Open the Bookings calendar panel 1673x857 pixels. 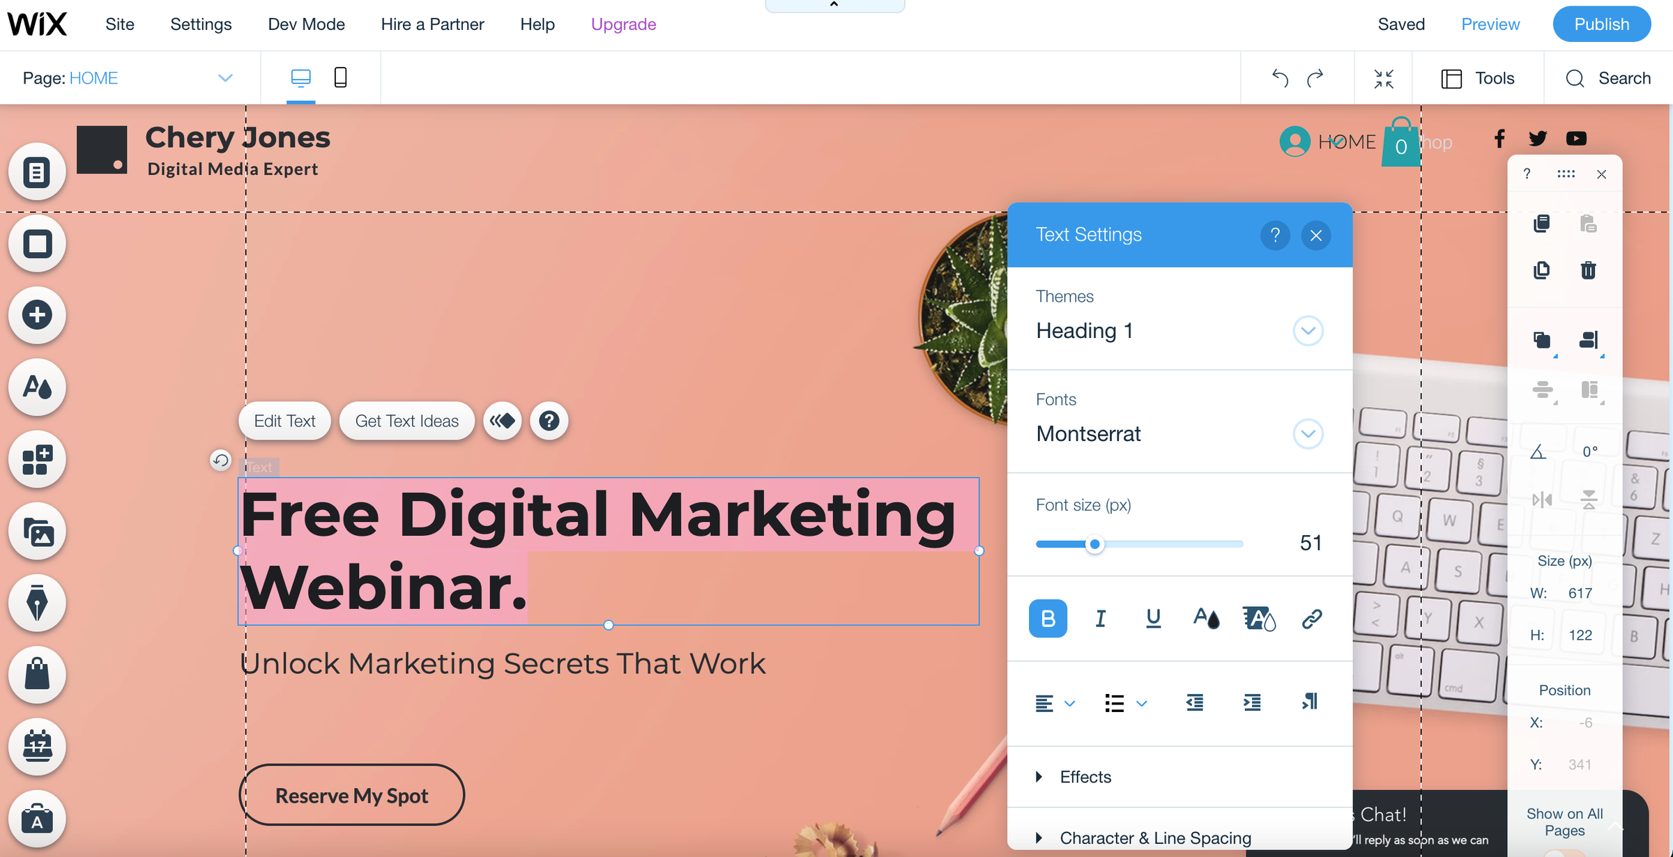click(36, 747)
